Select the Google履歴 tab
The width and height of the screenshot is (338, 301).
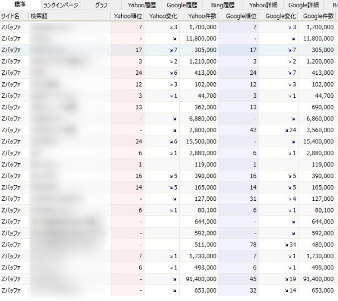click(x=182, y=5)
